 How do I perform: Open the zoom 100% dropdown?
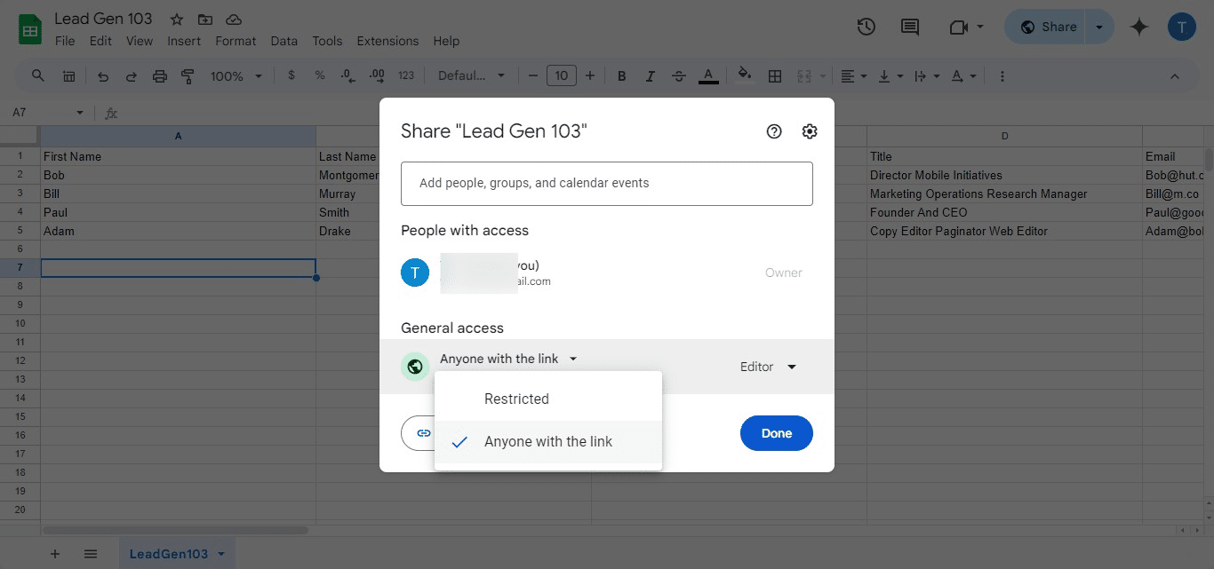coord(236,76)
